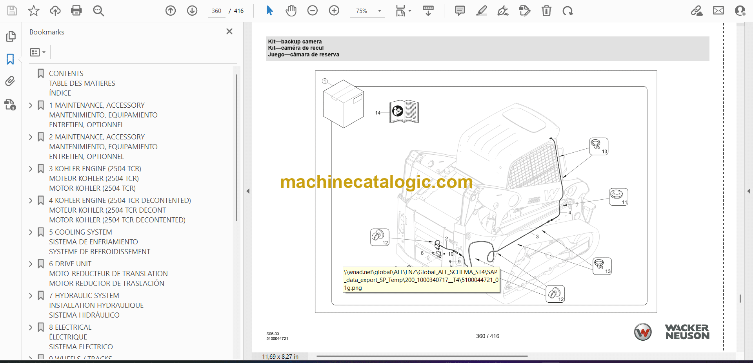Expand the 3 KOHLER ENGINE bookmark
Screen dimensions: 753x363
[x=31, y=169]
